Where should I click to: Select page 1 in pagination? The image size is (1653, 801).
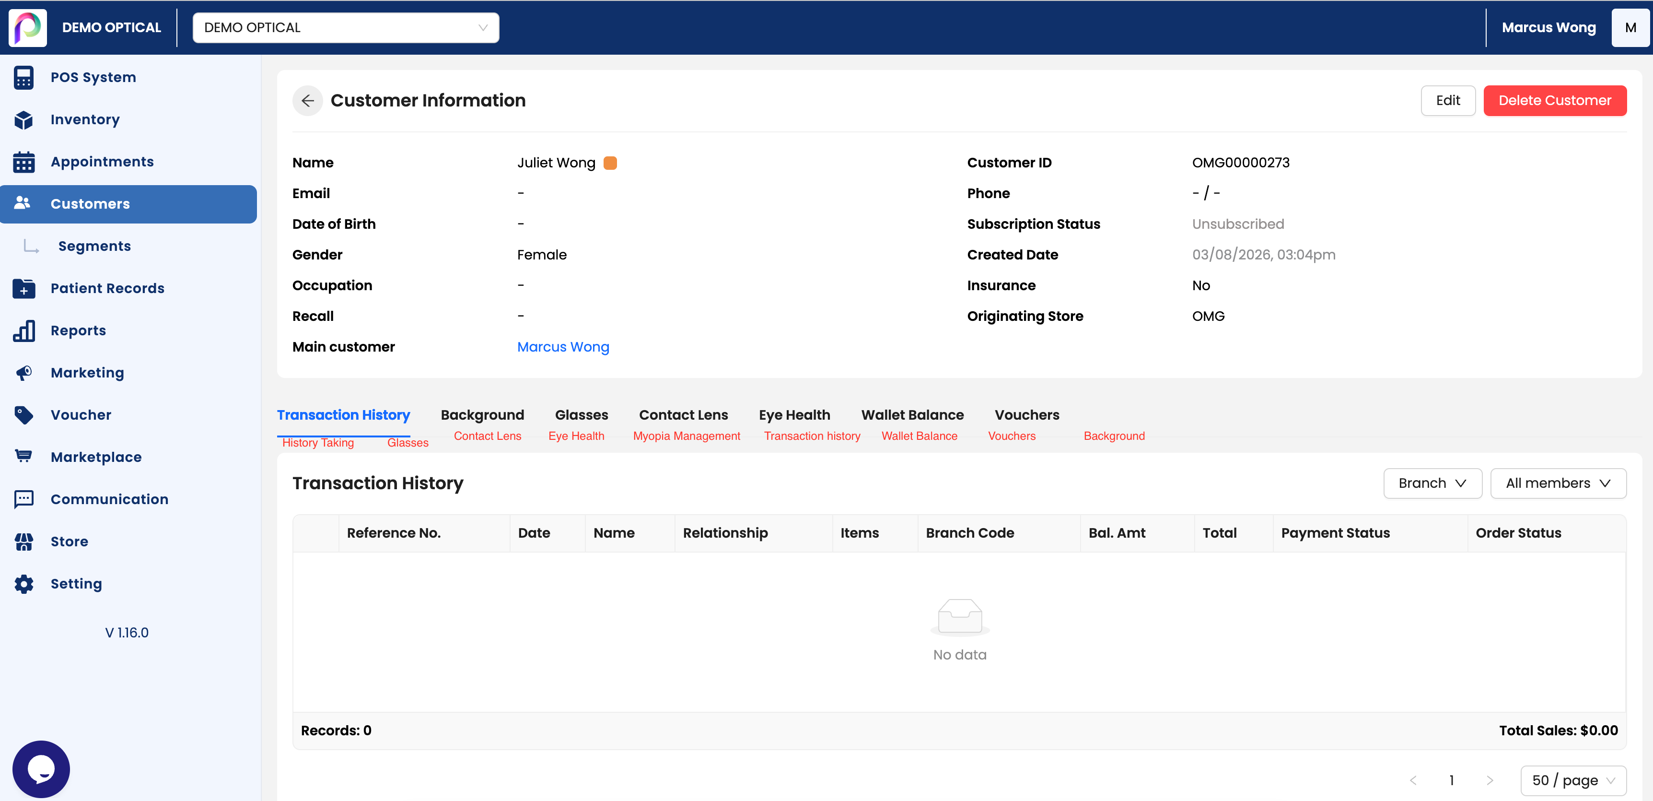(x=1452, y=780)
